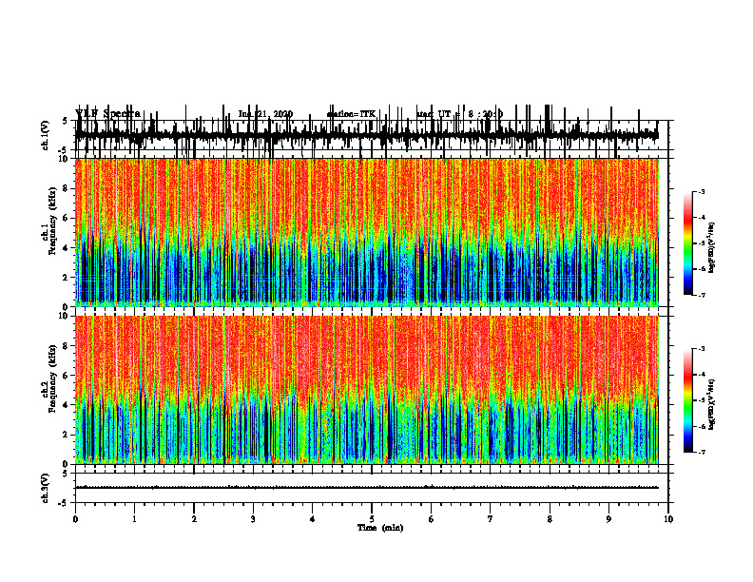Click the '5' tick on ch.3(V) axis

pyautogui.click(x=65, y=474)
